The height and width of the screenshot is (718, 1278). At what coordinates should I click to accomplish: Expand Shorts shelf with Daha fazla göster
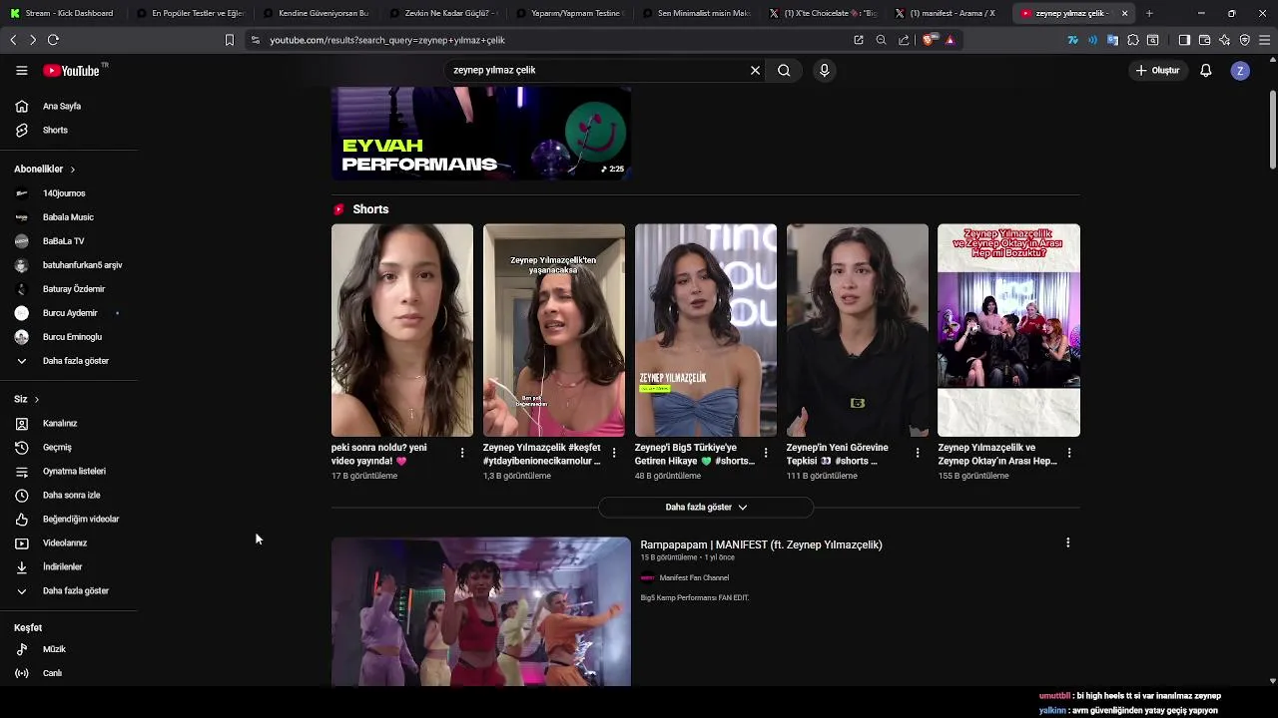pos(706,508)
